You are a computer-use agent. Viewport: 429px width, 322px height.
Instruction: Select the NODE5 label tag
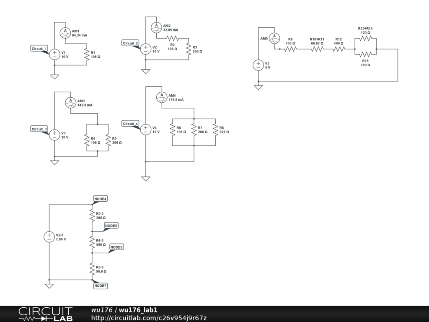pos(111,226)
